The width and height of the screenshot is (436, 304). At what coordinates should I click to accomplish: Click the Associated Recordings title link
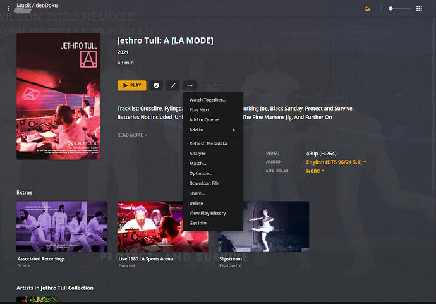coord(41,259)
